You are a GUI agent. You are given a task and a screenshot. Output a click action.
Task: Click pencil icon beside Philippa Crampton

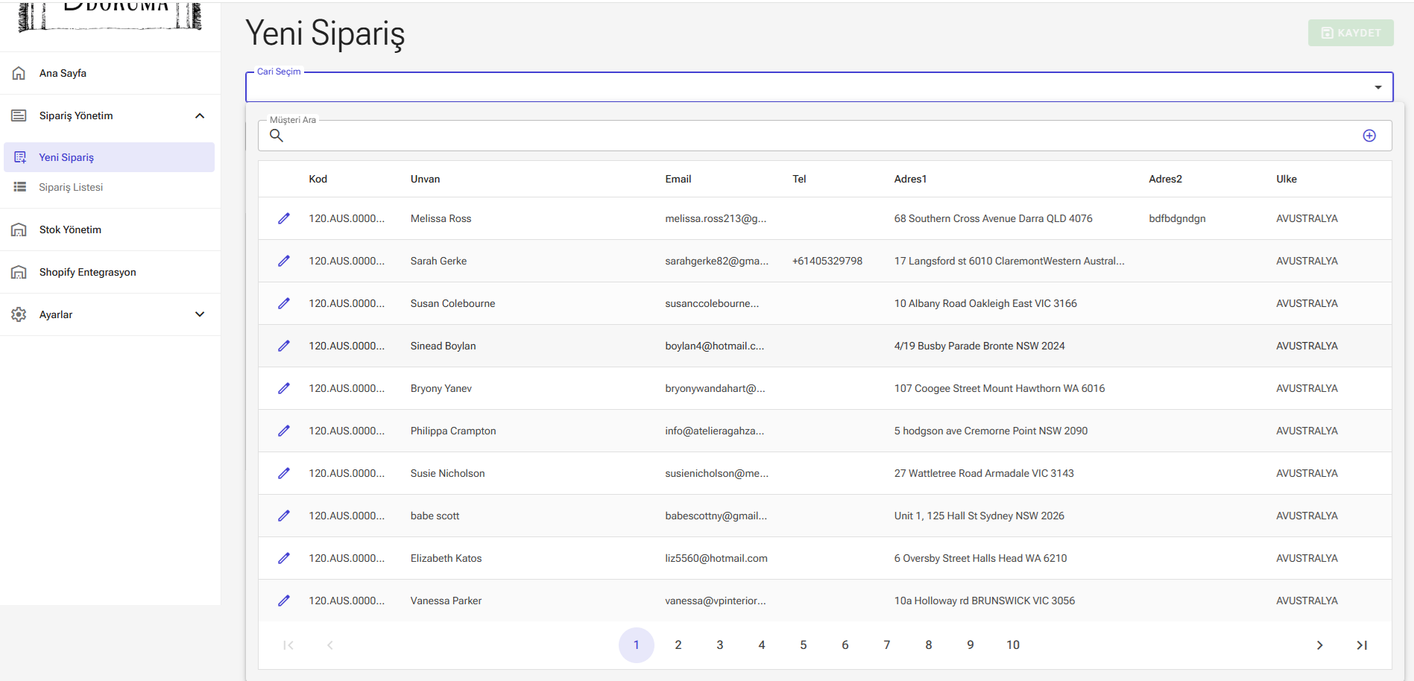pyautogui.click(x=284, y=431)
